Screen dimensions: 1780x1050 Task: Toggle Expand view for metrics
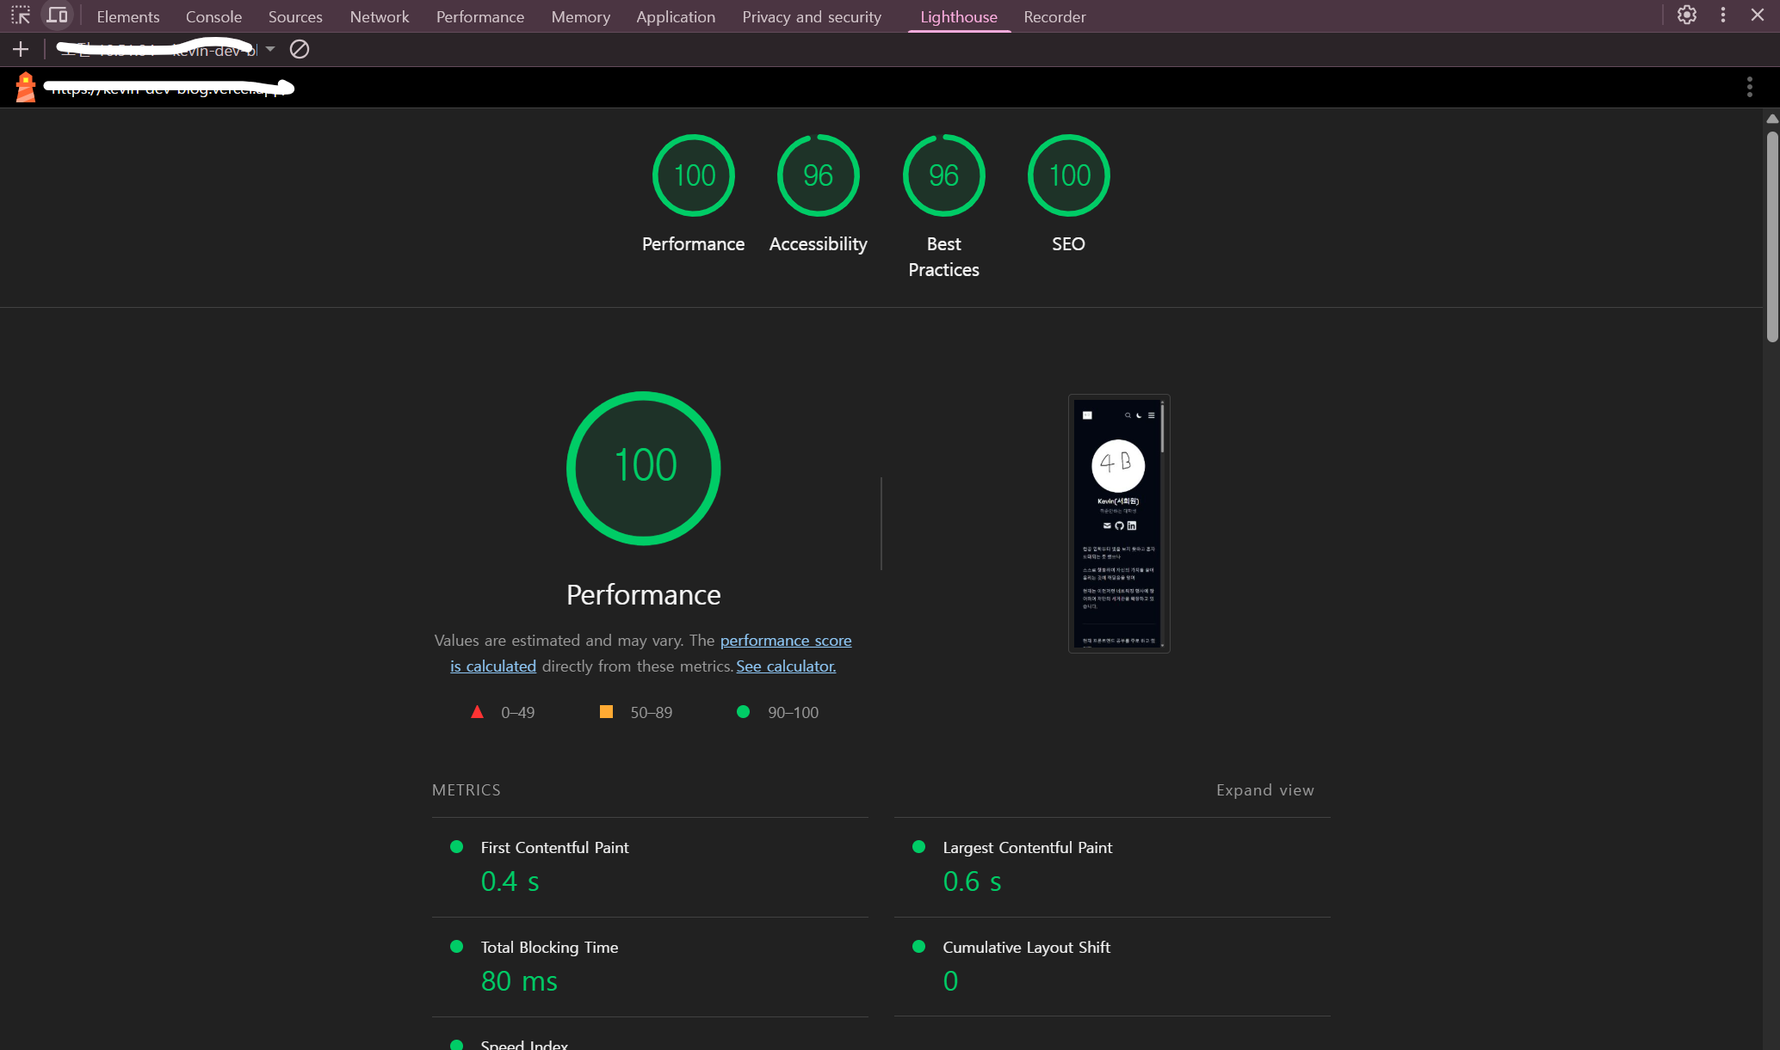point(1264,790)
